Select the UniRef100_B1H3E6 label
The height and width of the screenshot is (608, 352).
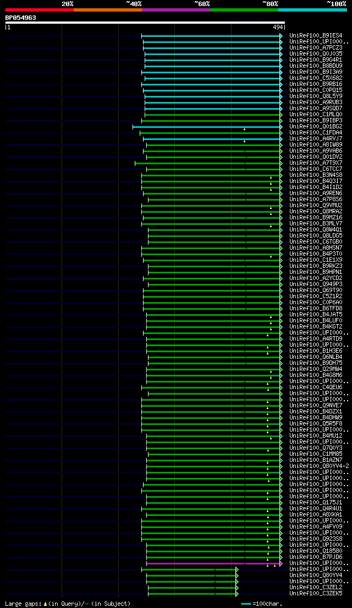pyautogui.click(x=316, y=351)
